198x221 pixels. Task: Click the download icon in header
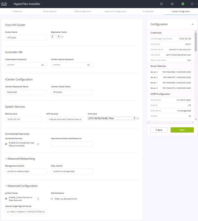click(x=161, y=4)
